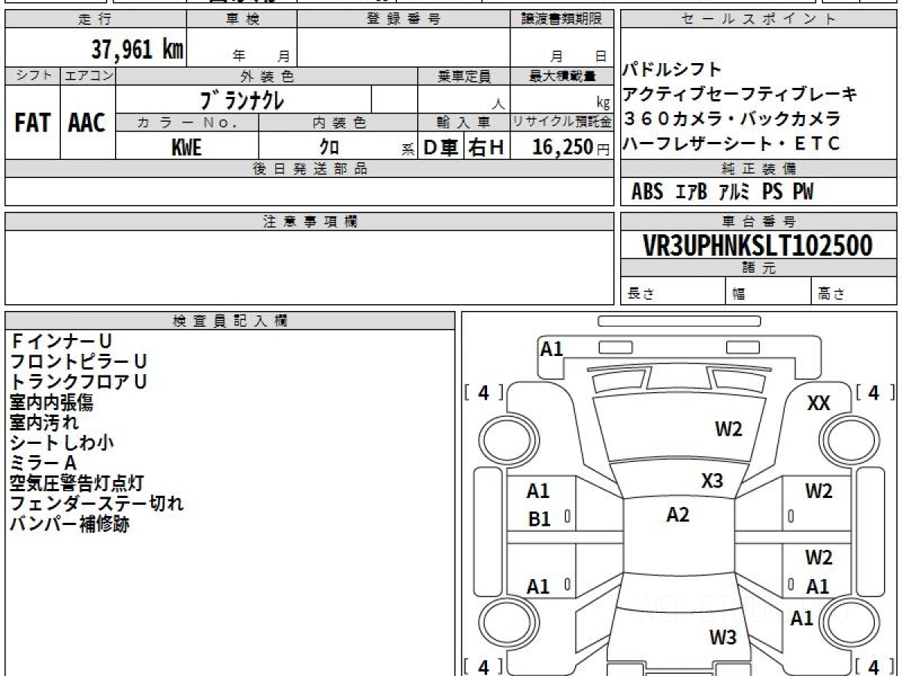Image resolution: width=902 pixels, height=676 pixels.
Task: Click the XX mark on the car diagram
Action: 819,404
